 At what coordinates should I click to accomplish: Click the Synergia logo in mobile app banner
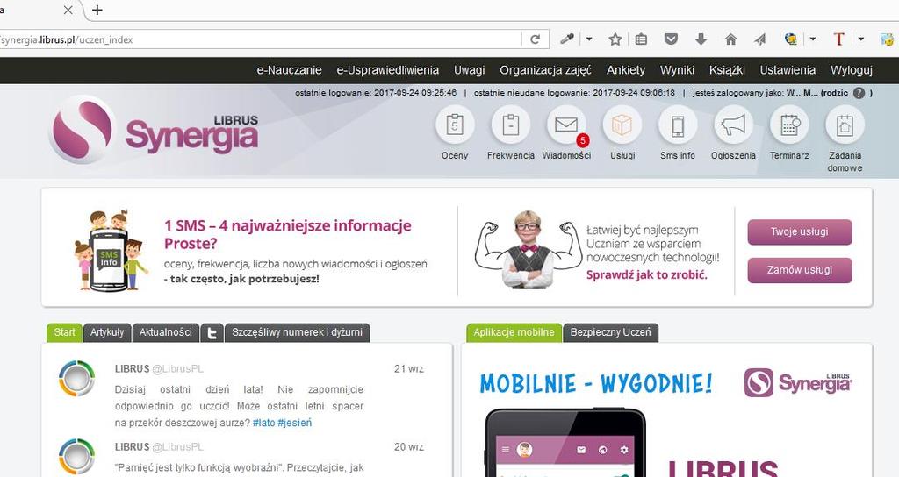[798, 383]
